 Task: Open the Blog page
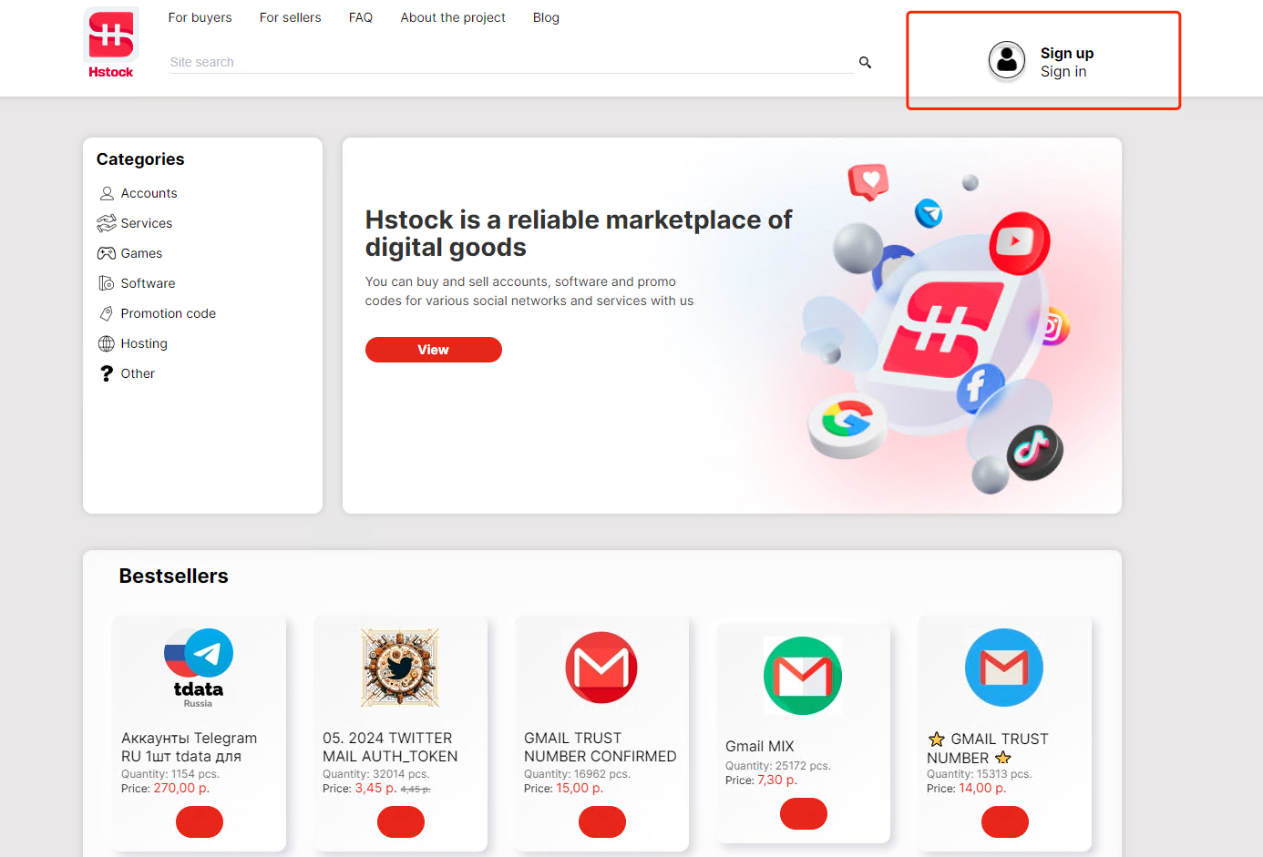(546, 17)
